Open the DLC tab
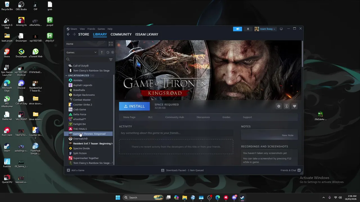Screen dimensions: 360x202 pos(150,117)
